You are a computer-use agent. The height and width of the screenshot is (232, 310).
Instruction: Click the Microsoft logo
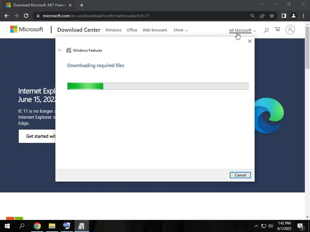[x=27, y=29]
